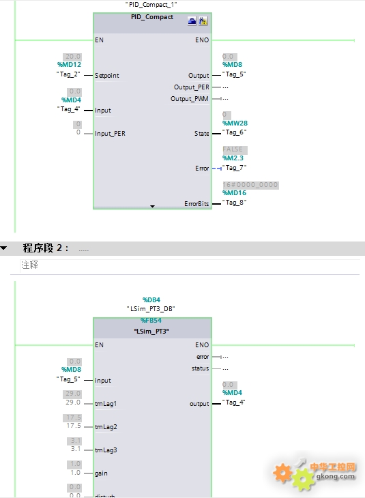This screenshot has width=365, height=498.
Task: Click tmLag1 value 29.0
Action: [x=74, y=402]
